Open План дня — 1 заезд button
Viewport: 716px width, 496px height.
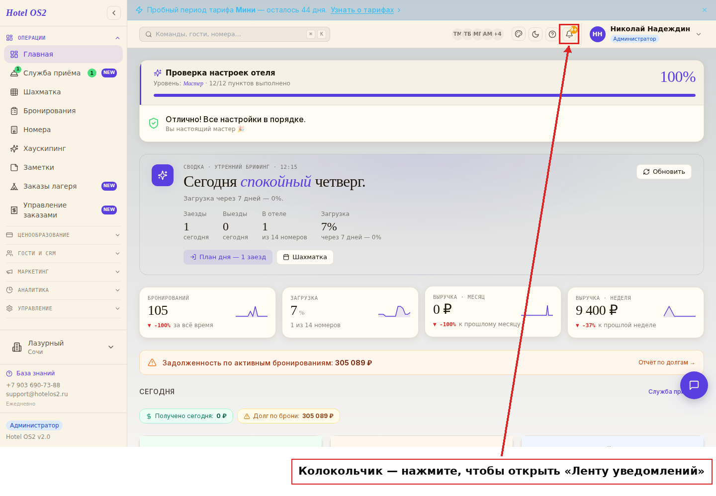pos(228,257)
